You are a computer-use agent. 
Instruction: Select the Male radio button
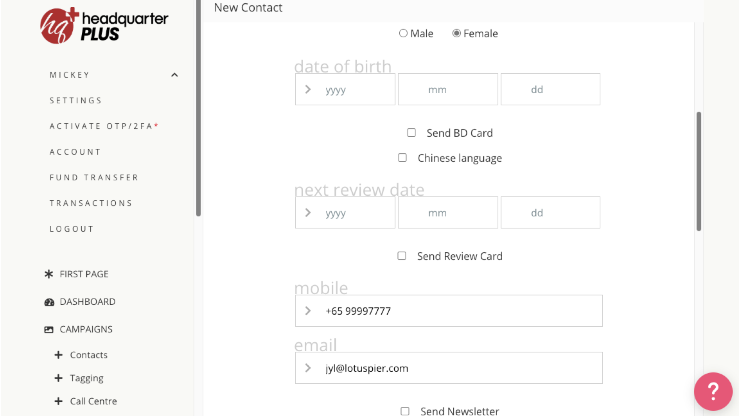tap(403, 34)
